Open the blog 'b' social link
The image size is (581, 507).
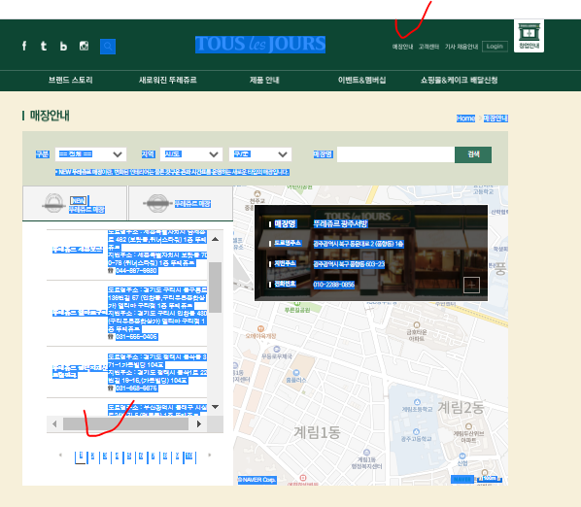(x=63, y=46)
